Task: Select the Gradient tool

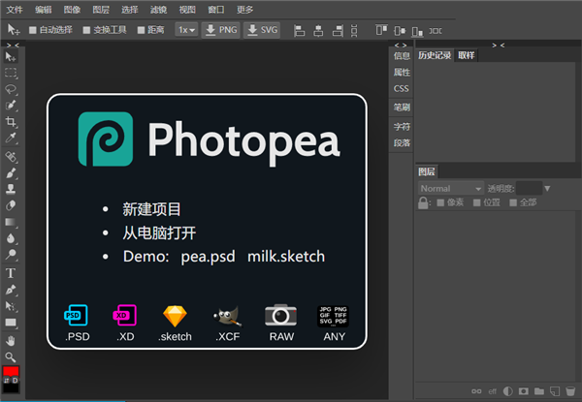Action: coord(11,222)
